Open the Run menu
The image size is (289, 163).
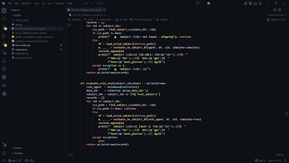click(50, 3)
